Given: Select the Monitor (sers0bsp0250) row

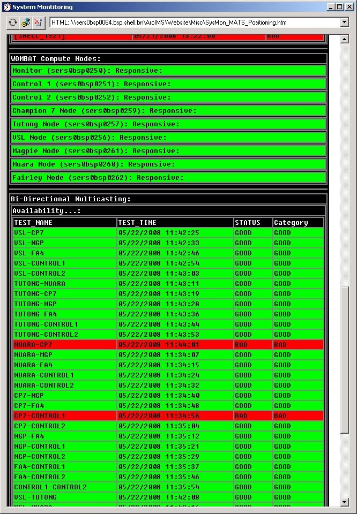Looking at the screenshot, I should [x=168, y=71].
